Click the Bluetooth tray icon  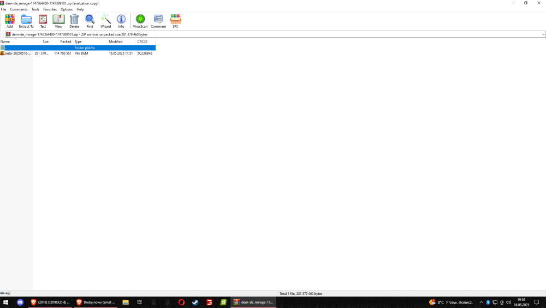(488, 302)
